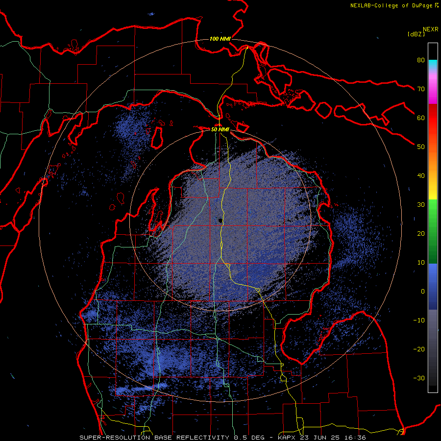Click the NEXR label above the color scale
The height and width of the screenshot is (441, 441).
[431, 29]
